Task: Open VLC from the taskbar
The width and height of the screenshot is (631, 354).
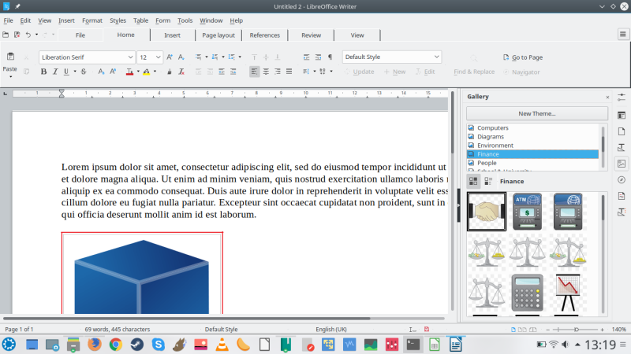Action: coord(222,345)
